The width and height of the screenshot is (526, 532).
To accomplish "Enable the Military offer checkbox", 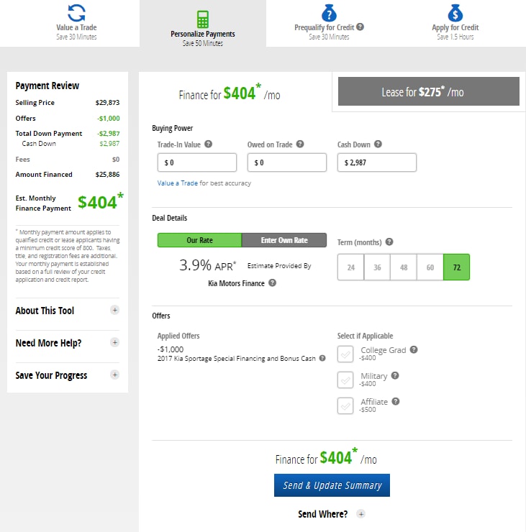I will [345, 380].
